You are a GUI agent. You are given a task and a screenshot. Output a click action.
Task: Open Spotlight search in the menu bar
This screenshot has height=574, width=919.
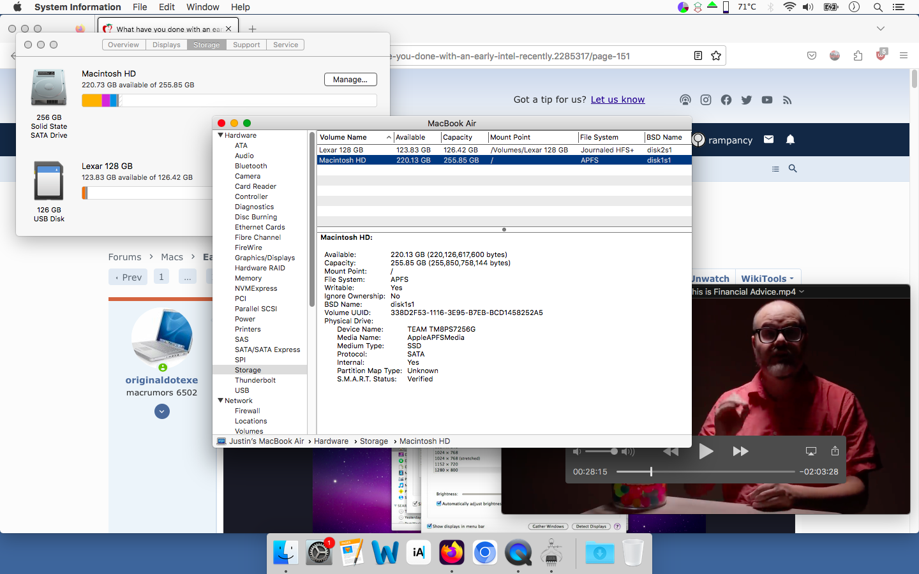pos(878,7)
